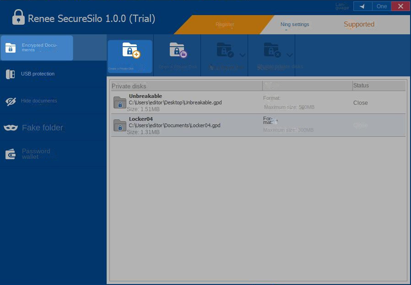This screenshot has width=411, height=285.
Task: Click the orange Register button
Action: coord(224,25)
